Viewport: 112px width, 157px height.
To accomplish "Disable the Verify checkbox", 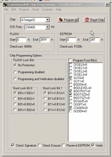I will point(93,145).
